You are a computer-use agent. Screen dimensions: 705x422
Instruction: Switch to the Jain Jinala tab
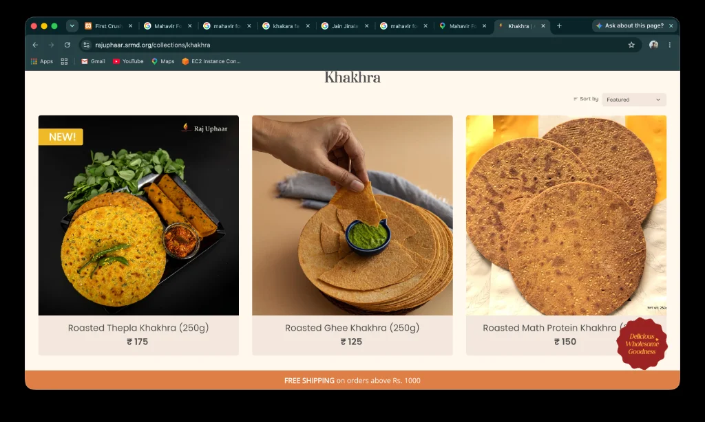345,26
